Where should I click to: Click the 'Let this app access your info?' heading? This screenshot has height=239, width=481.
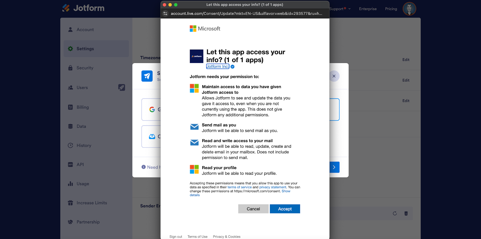(246, 56)
